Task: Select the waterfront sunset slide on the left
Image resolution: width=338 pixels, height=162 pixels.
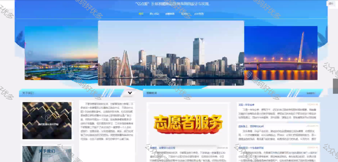Action: [61, 53]
